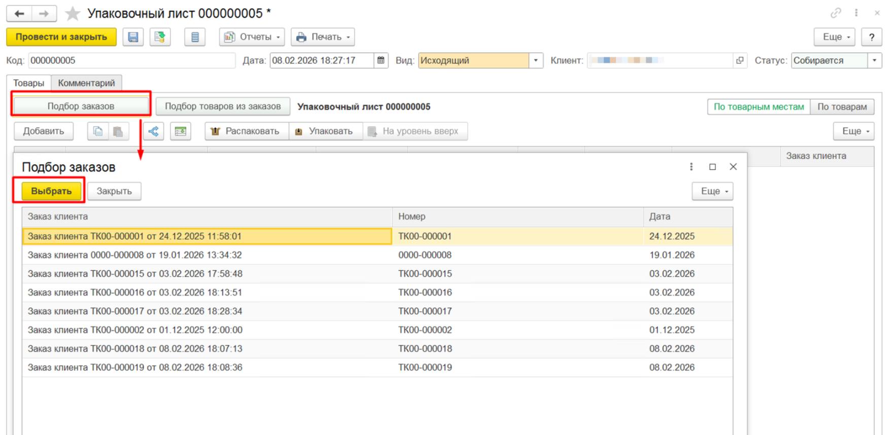Viewport: 886px width, 435px height.
Task: Click the Распаковать button
Action: click(x=247, y=131)
